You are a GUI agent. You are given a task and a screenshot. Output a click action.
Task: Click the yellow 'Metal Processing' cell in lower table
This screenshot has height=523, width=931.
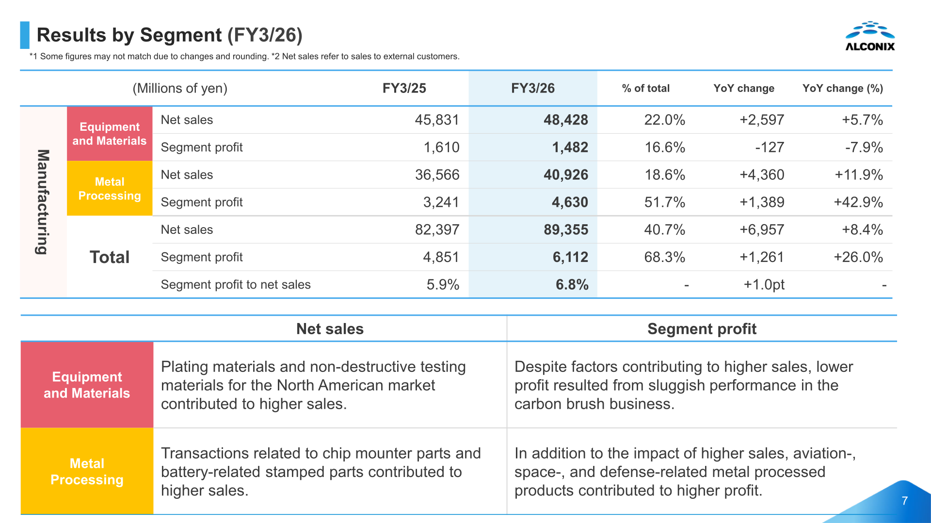[87, 471]
